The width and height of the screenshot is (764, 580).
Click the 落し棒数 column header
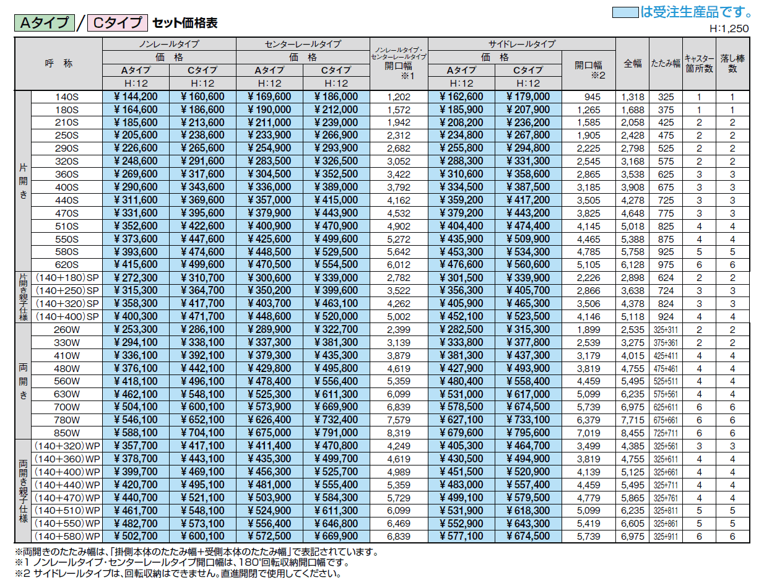click(x=732, y=64)
